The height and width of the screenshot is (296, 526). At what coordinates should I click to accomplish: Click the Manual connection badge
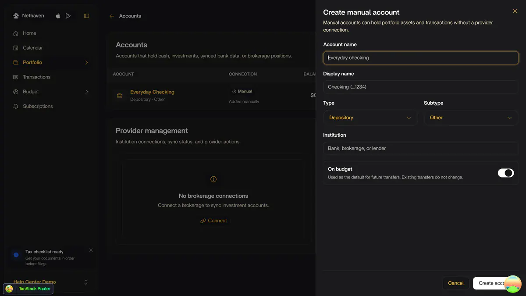pos(242,92)
